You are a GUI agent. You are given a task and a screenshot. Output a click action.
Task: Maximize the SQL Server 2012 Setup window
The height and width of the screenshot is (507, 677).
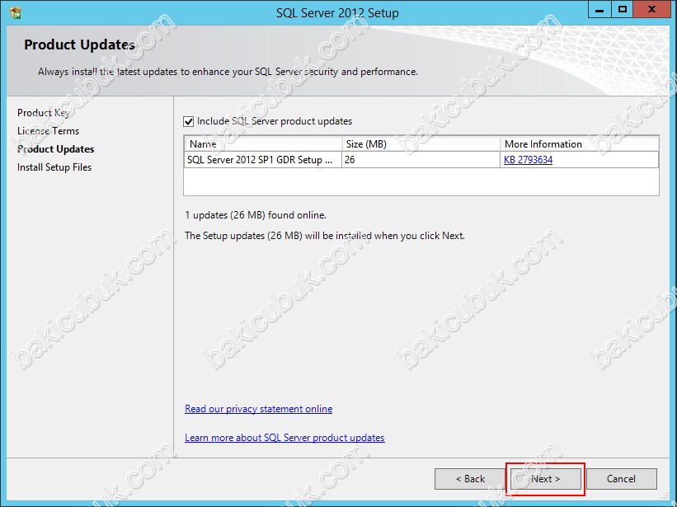click(623, 10)
